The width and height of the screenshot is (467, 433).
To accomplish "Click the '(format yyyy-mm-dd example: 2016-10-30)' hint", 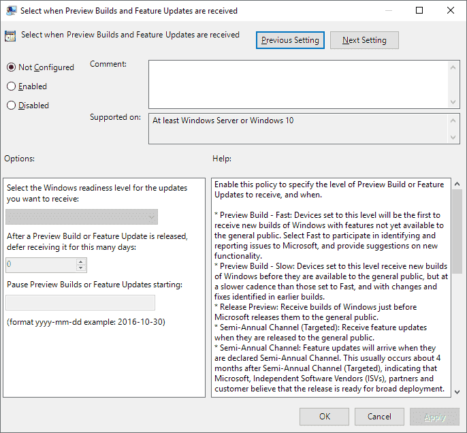I will pyautogui.click(x=86, y=322).
